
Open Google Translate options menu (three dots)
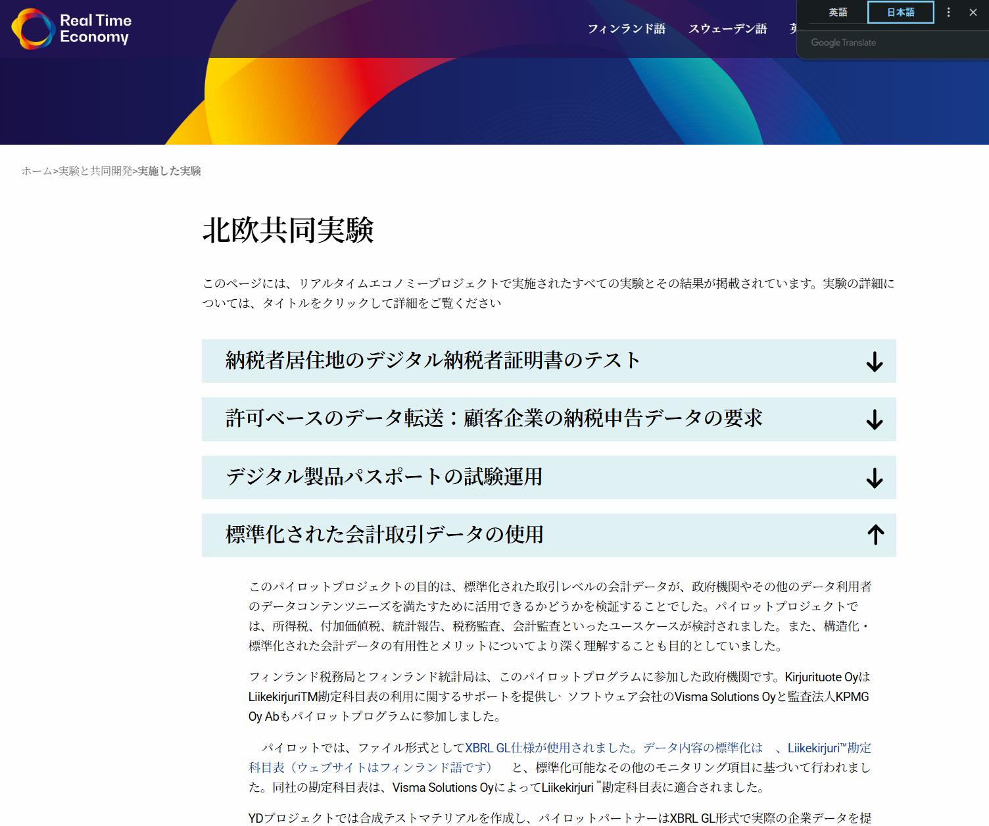click(x=948, y=12)
